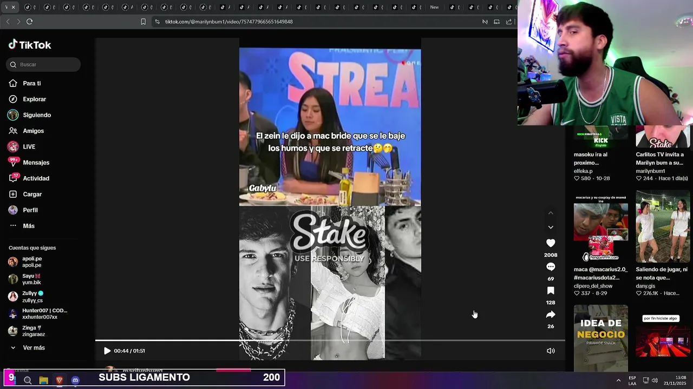Open Discord from taskbar
This screenshot has width=693, height=389.
point(75,380)
